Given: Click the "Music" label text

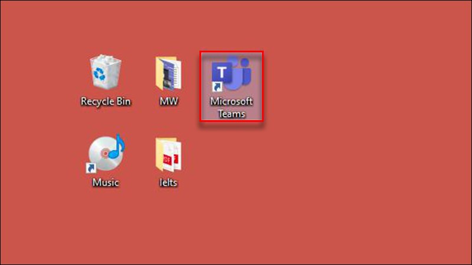Looking at the screenshot, I should 106,183.
